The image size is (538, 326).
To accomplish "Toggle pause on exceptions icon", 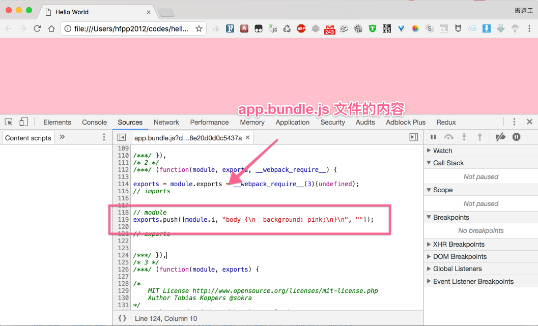I will pos(516,137).
